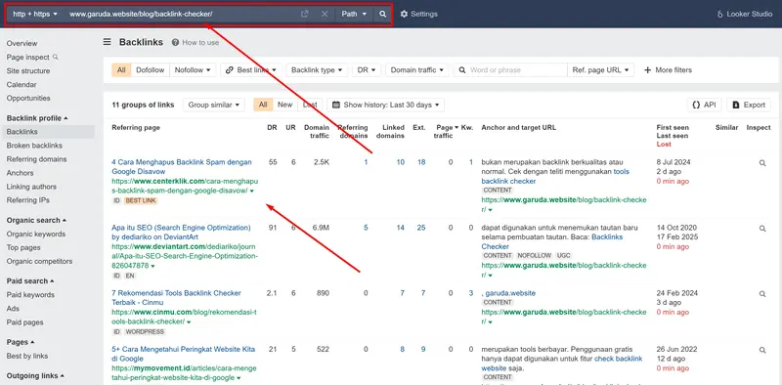Click the 'tools backlink checker' anchor link
782x385 pixels.
coord(555,176)
